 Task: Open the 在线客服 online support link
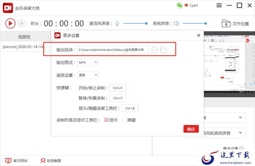point(51,160)
